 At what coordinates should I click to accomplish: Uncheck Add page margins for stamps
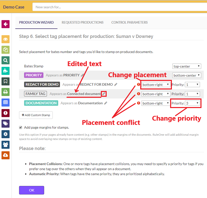21,127
